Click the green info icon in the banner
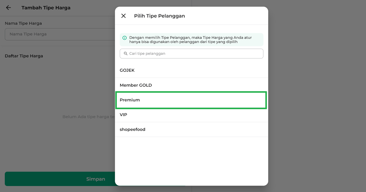Image resolution: width=366 pixels, height=192 pixels. point(125,38)
